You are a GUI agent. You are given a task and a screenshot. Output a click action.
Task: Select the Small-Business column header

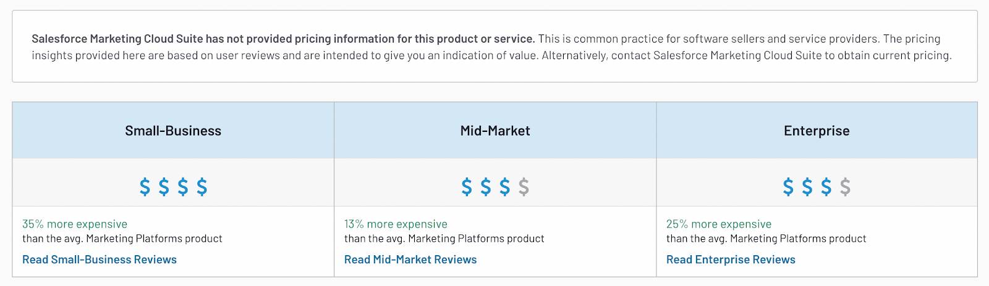coord(173,131)
